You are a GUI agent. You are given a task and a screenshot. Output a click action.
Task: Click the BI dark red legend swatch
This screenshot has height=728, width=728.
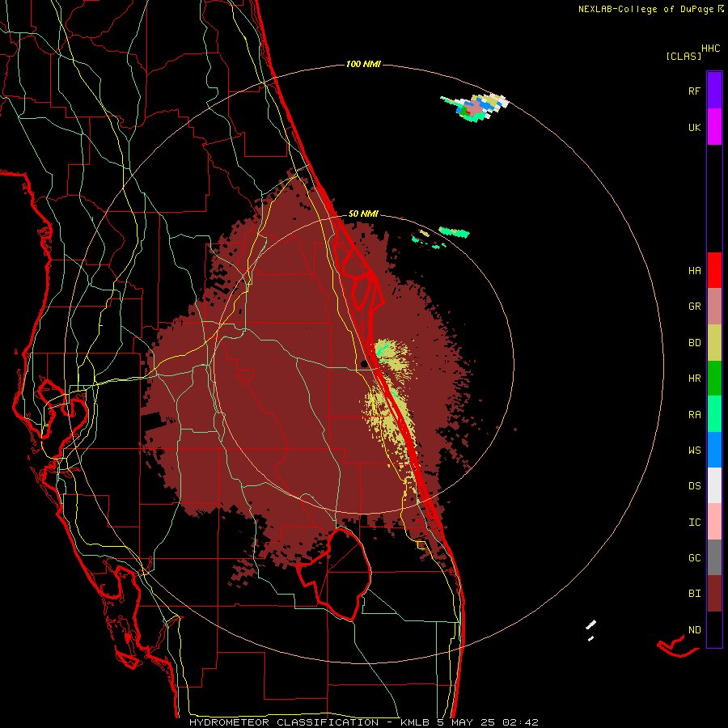click(714, 594)
